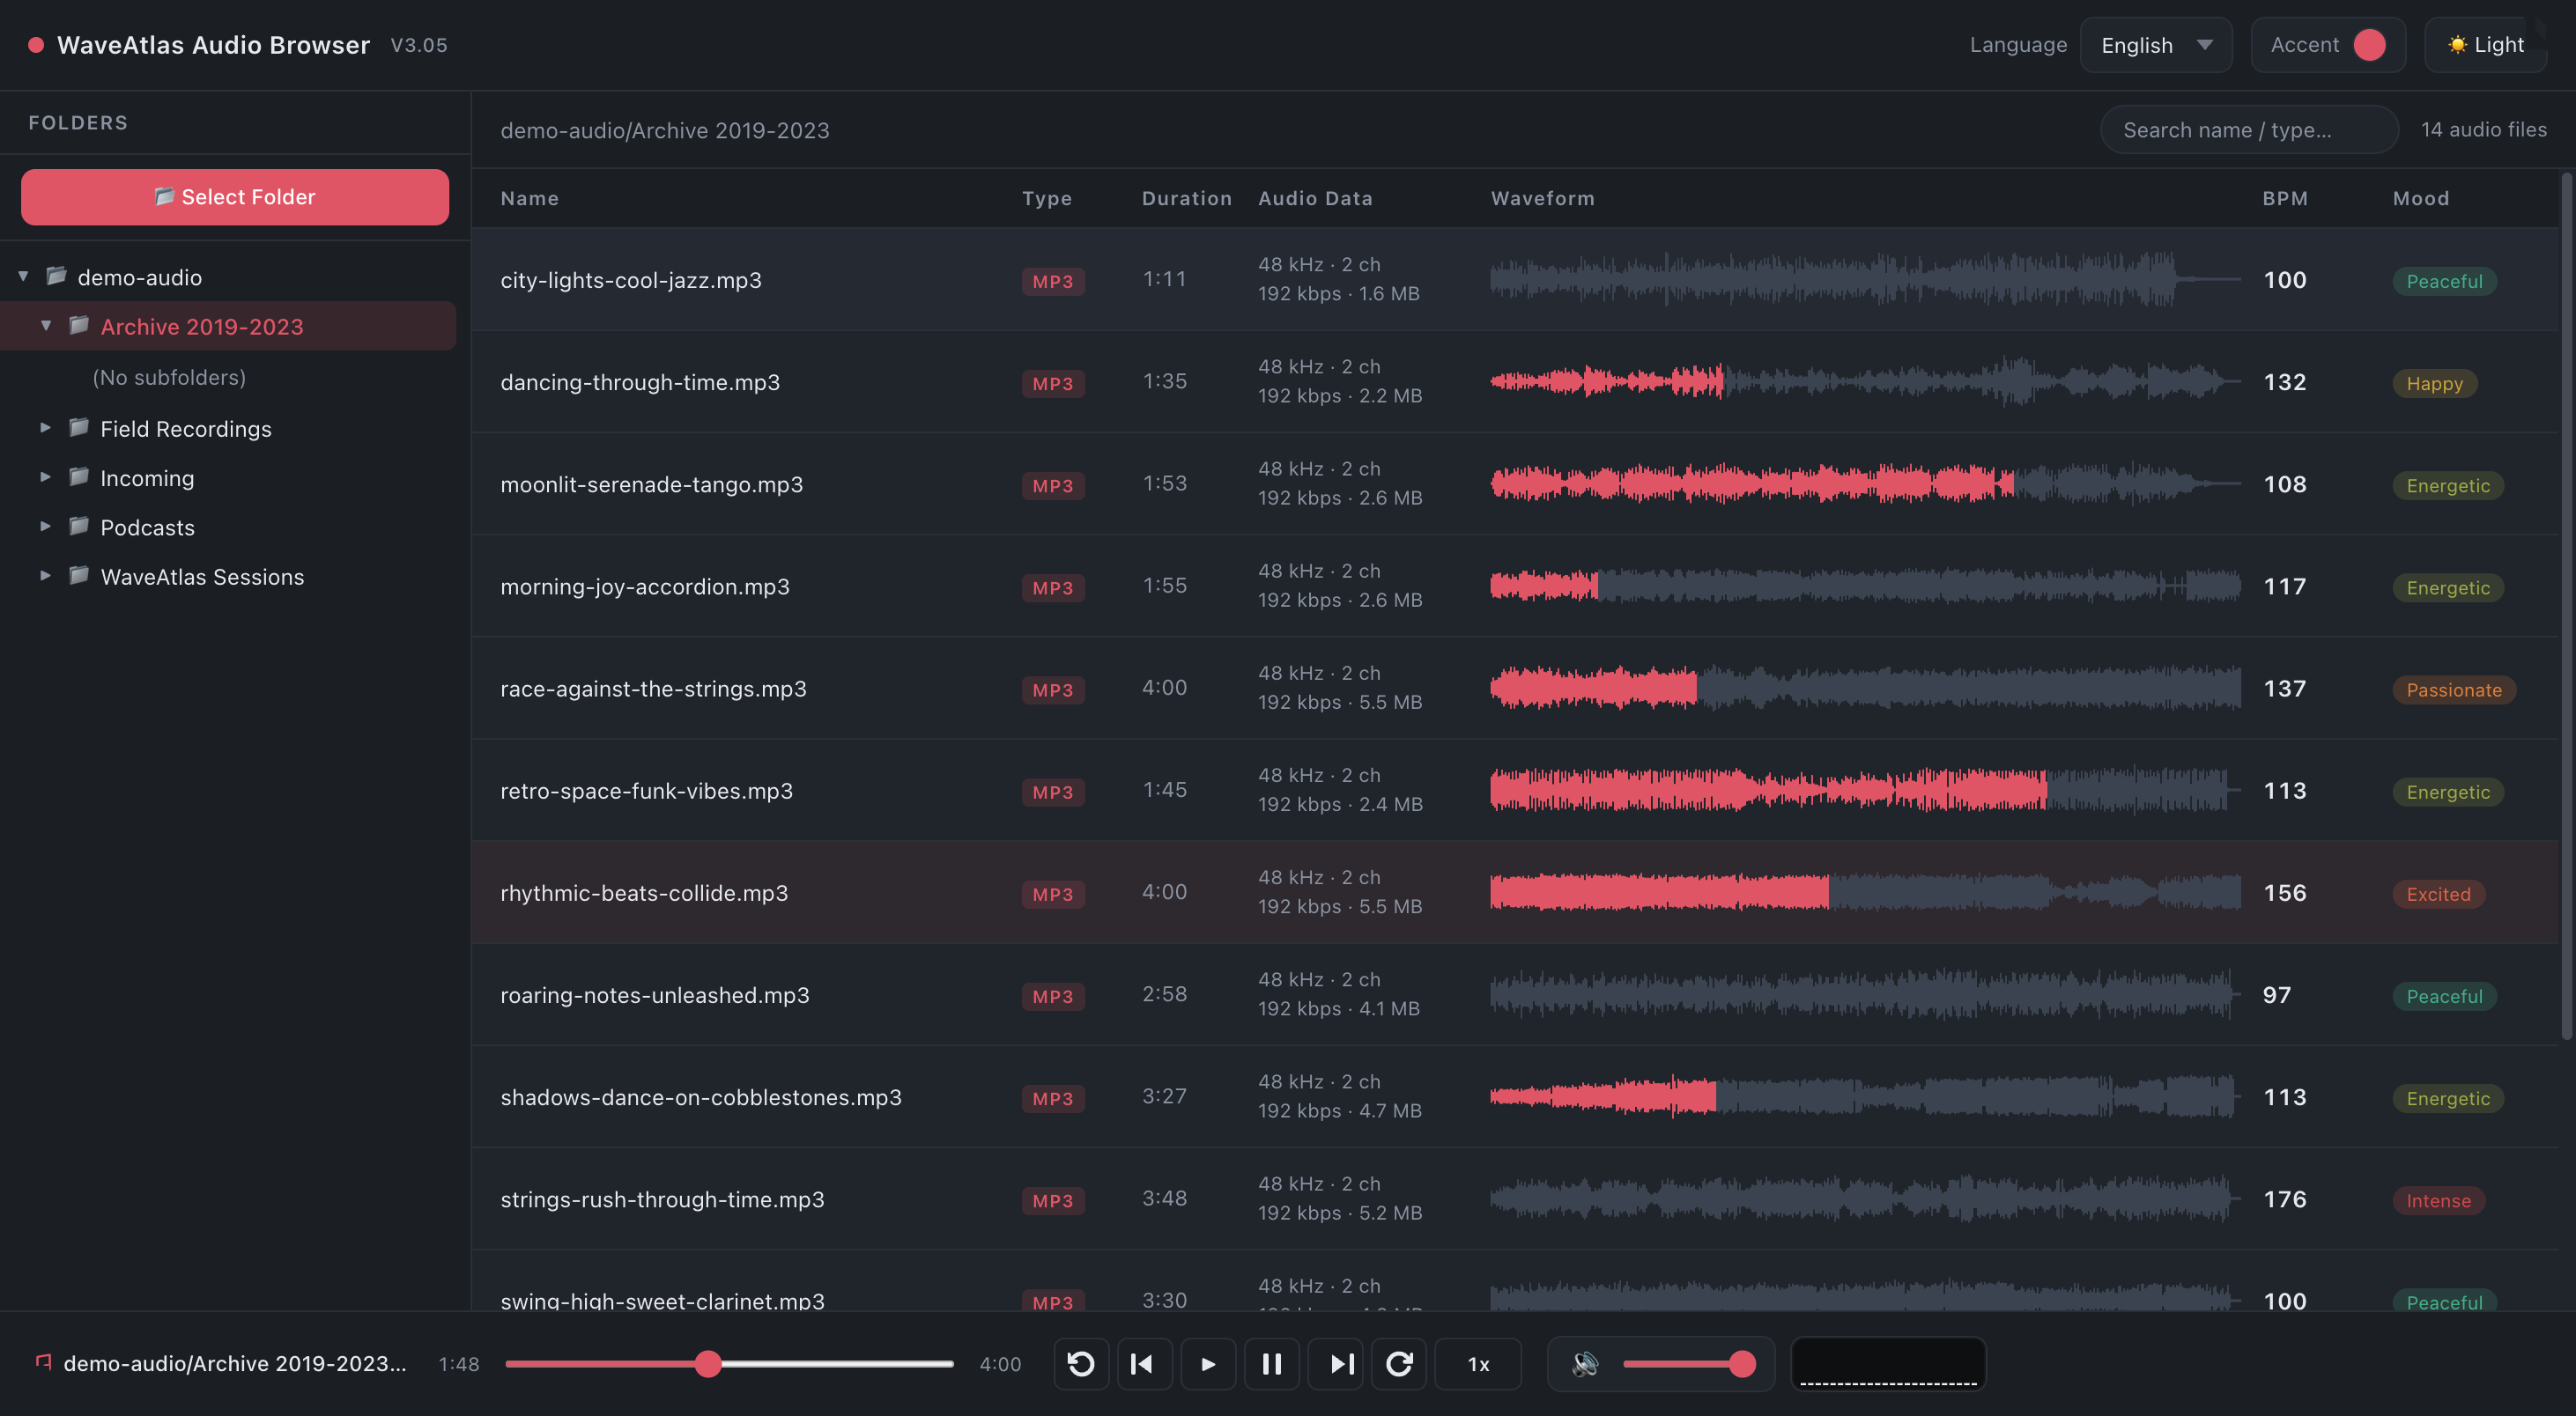The image size is (2576, 1416).
Task: Click the Happy mood tag
Action: click(2434, 384)
